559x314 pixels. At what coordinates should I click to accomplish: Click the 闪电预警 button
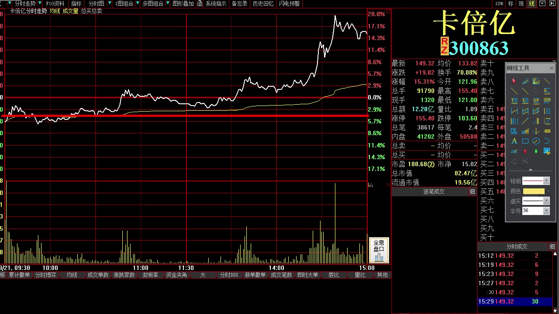(x=290, y=3)
